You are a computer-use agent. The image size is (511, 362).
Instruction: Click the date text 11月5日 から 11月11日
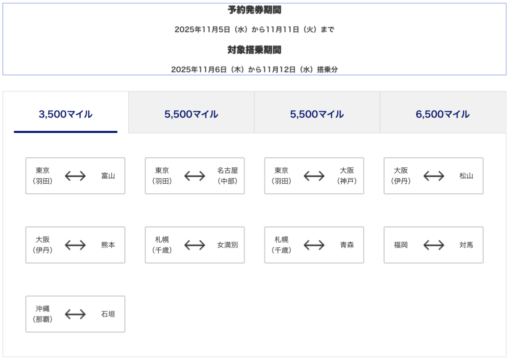tap(255, 29)
